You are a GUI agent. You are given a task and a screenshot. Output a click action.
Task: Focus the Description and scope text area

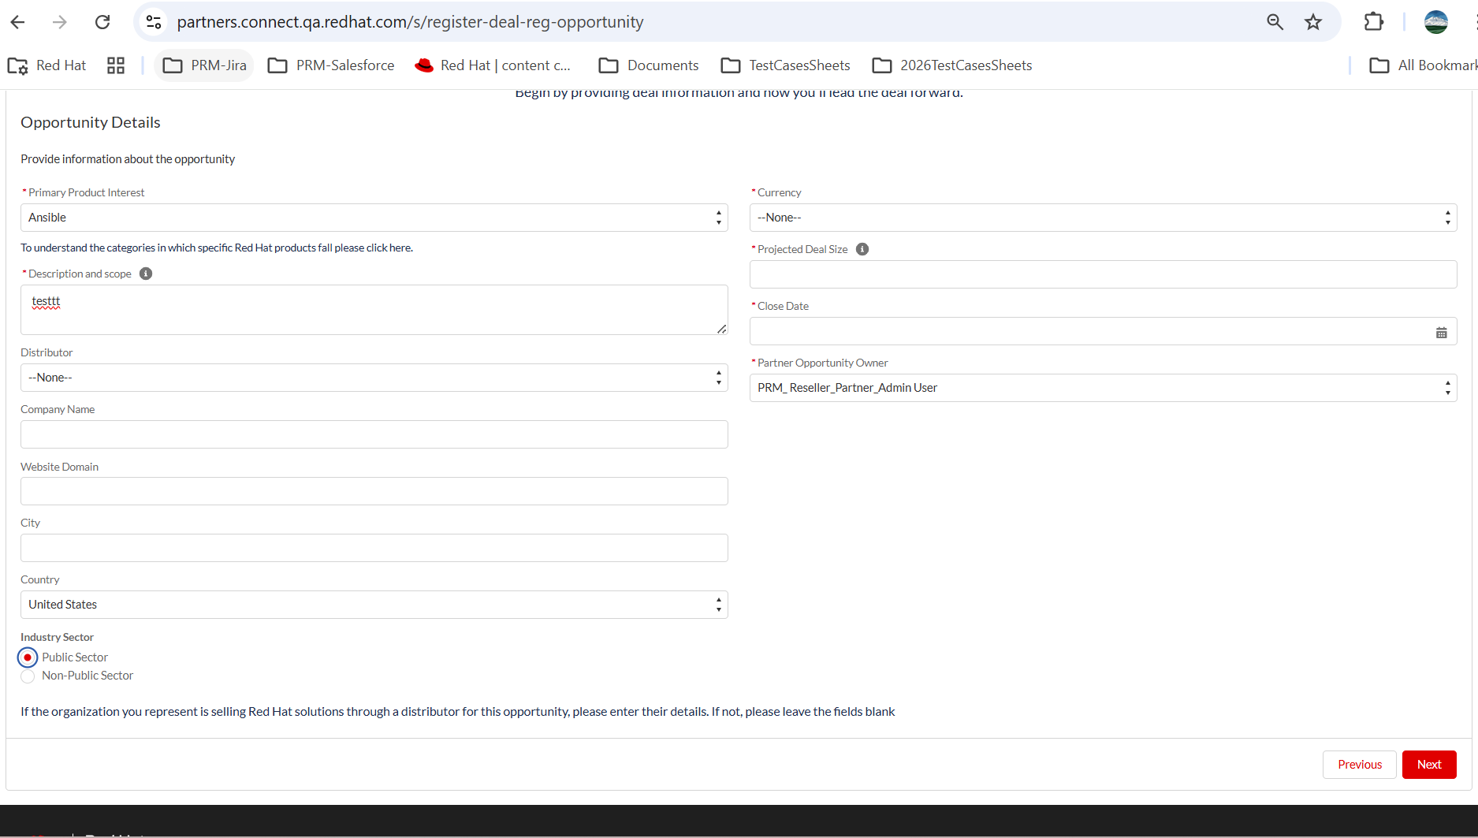click(374, 310)
